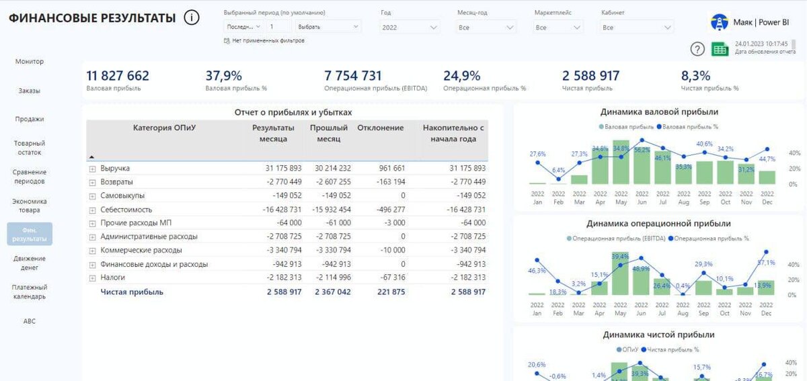Expand the Себестоимость row

point(93,210)
